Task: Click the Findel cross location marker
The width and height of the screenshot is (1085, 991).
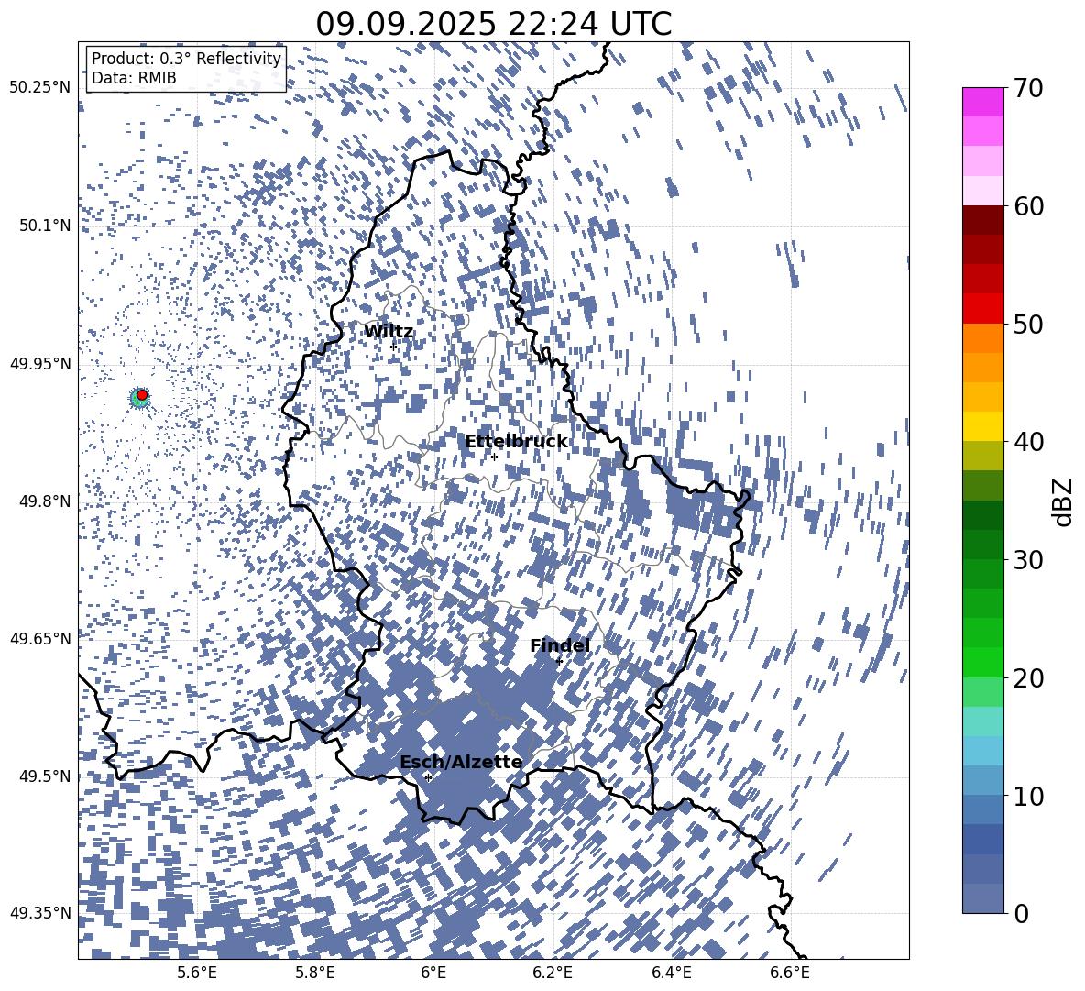Action: [x=559, y=661]
